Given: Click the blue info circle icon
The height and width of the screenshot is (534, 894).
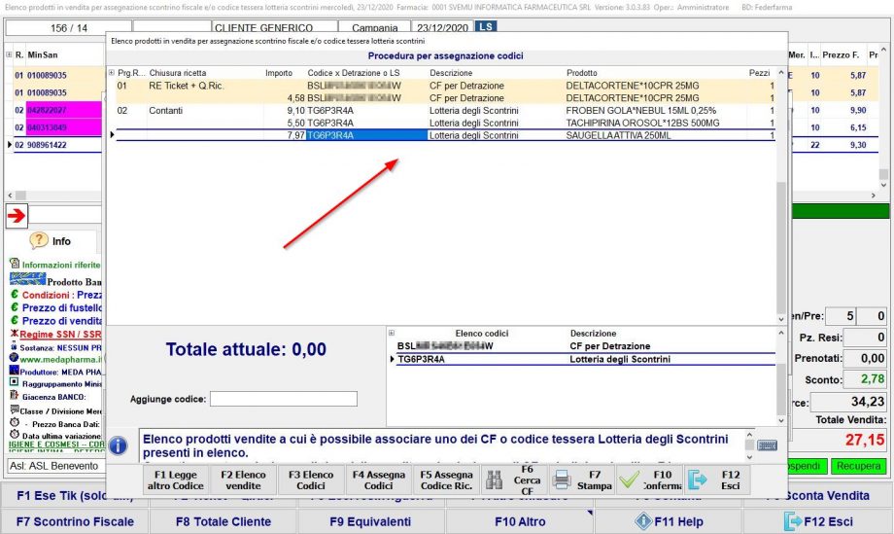Looking at the screenshot, I should 119,445.
